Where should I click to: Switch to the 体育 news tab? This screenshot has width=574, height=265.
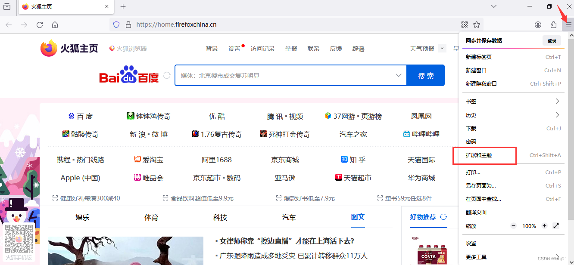[151, 217]
